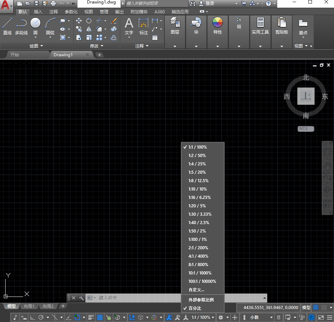Open the Block (块) panel dropdown

[x=196, y=46]
